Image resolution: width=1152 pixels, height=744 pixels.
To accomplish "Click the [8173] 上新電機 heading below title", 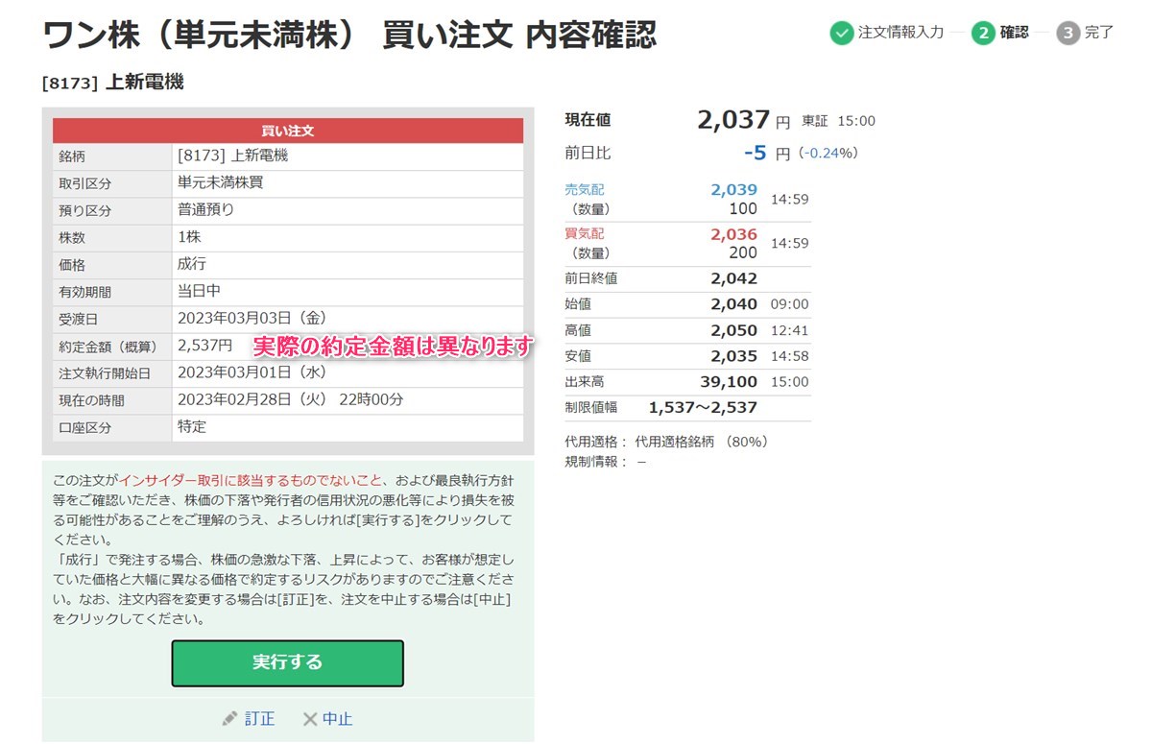I will pyautogui.click(x=113, y=83).
